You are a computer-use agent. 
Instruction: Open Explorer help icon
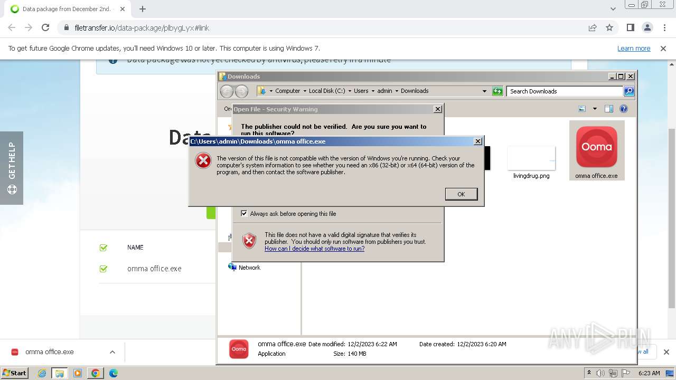[624, 109]
